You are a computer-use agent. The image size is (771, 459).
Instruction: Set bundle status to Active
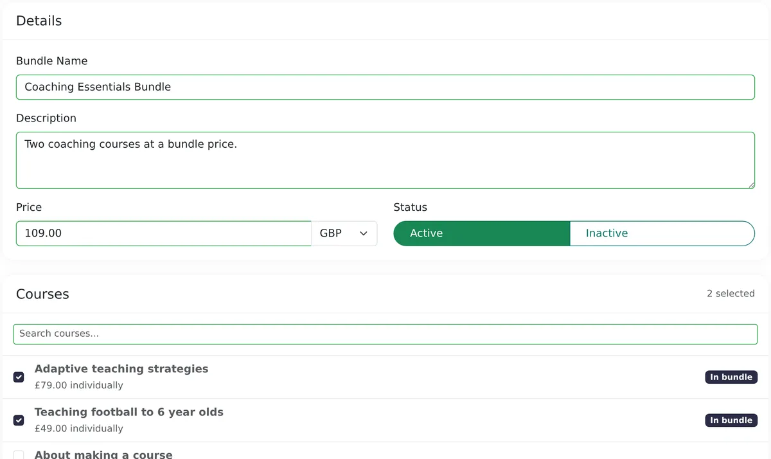[x=481, y=233]
